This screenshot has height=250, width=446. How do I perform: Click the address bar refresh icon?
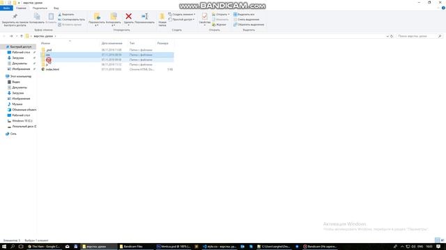pos(392,36)
